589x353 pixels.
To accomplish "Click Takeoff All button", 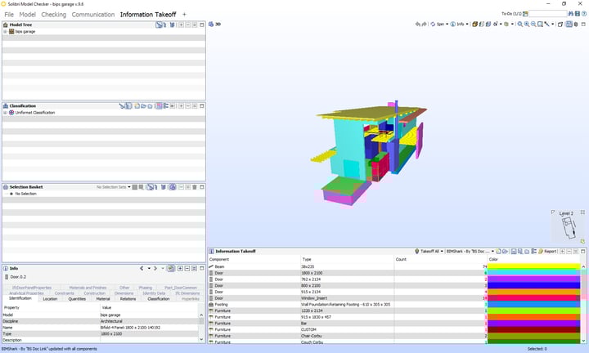I will coord(427,252).
